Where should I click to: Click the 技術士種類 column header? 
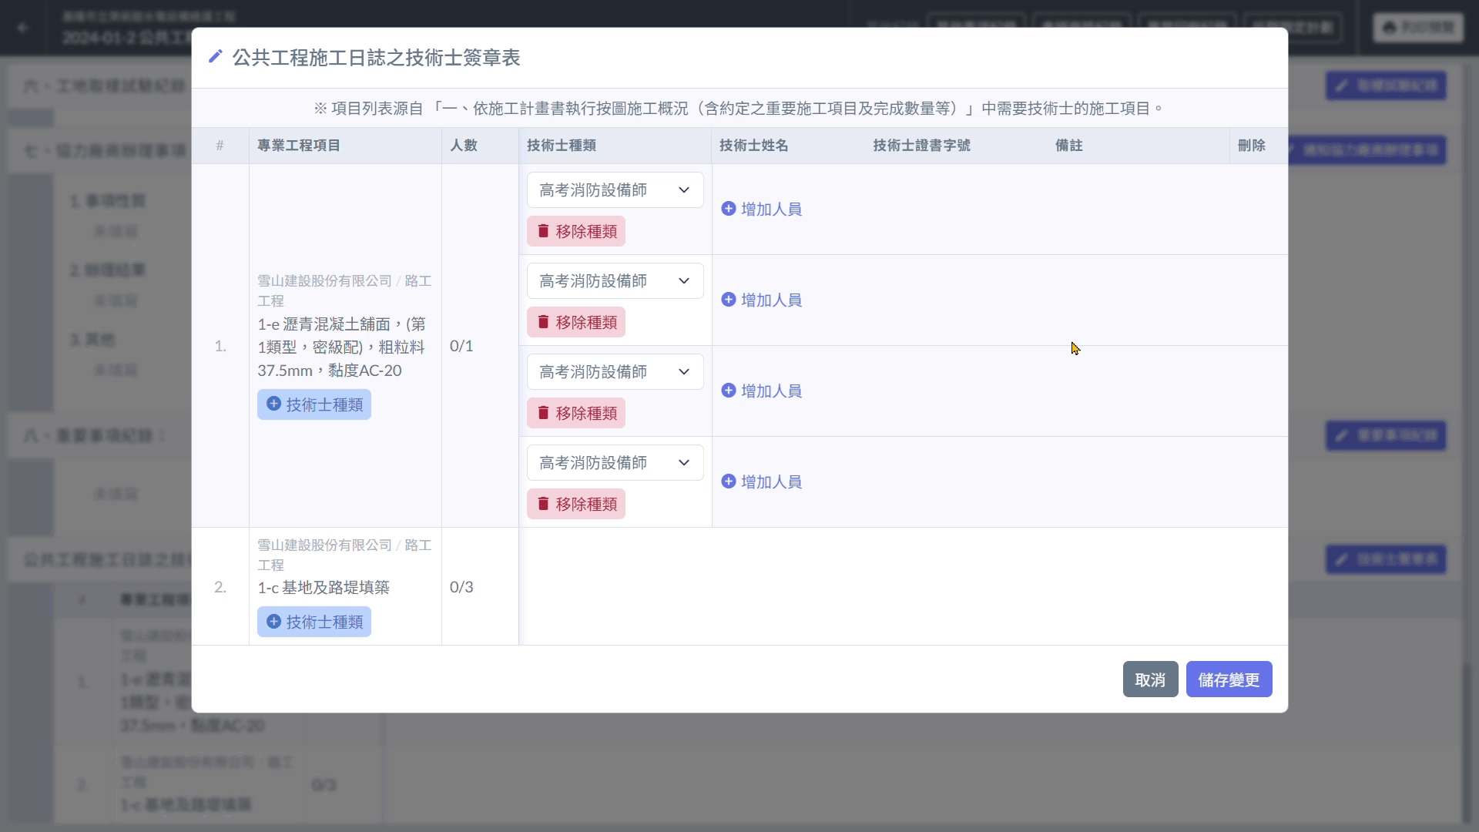pyautogui.click(x=561, y=146)
